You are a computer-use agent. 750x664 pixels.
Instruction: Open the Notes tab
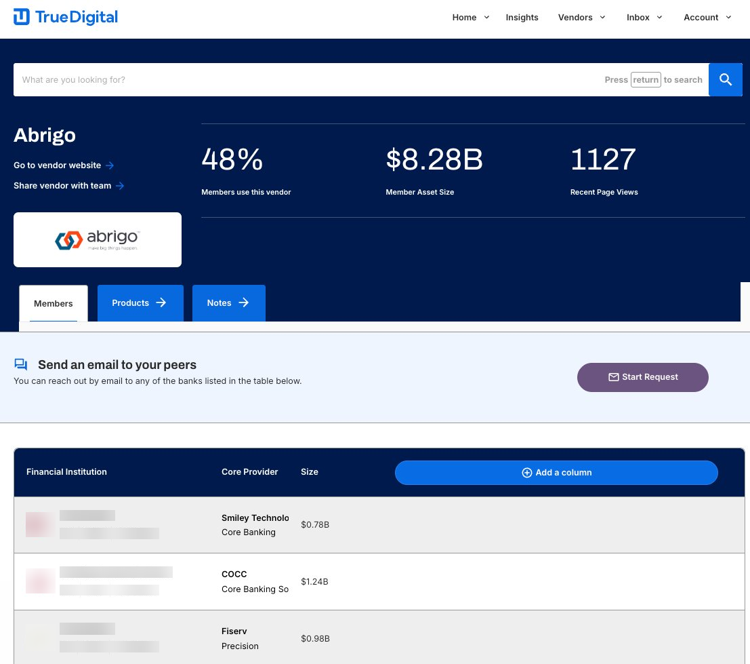coord(228,303)
